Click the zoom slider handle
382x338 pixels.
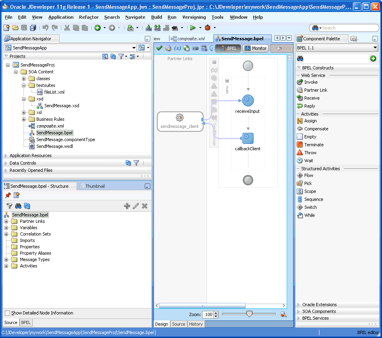[x=249, y=314]
